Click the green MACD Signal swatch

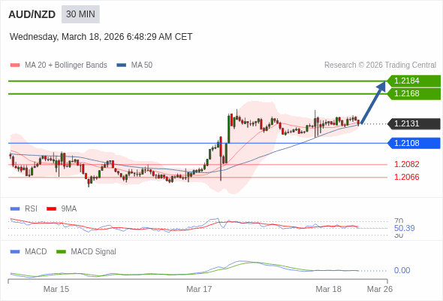coord(62,252)
